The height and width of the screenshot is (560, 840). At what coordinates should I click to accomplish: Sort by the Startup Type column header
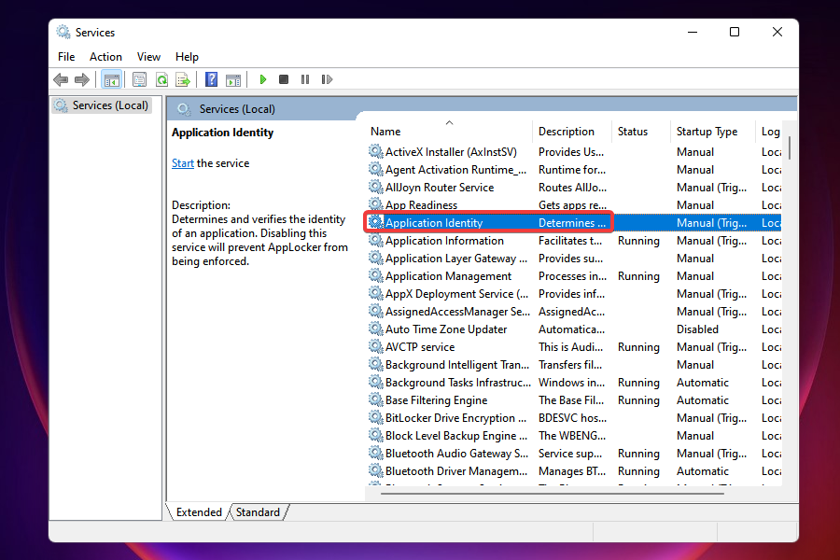(x=707, y=132)
